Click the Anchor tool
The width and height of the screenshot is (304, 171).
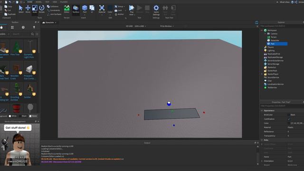(119, 14)
